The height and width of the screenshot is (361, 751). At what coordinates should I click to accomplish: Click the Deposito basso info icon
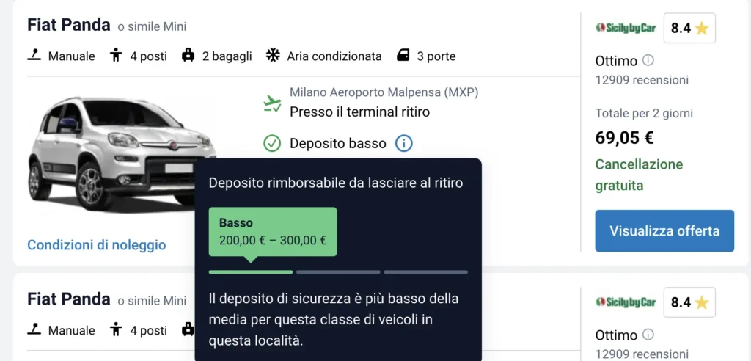403,144
